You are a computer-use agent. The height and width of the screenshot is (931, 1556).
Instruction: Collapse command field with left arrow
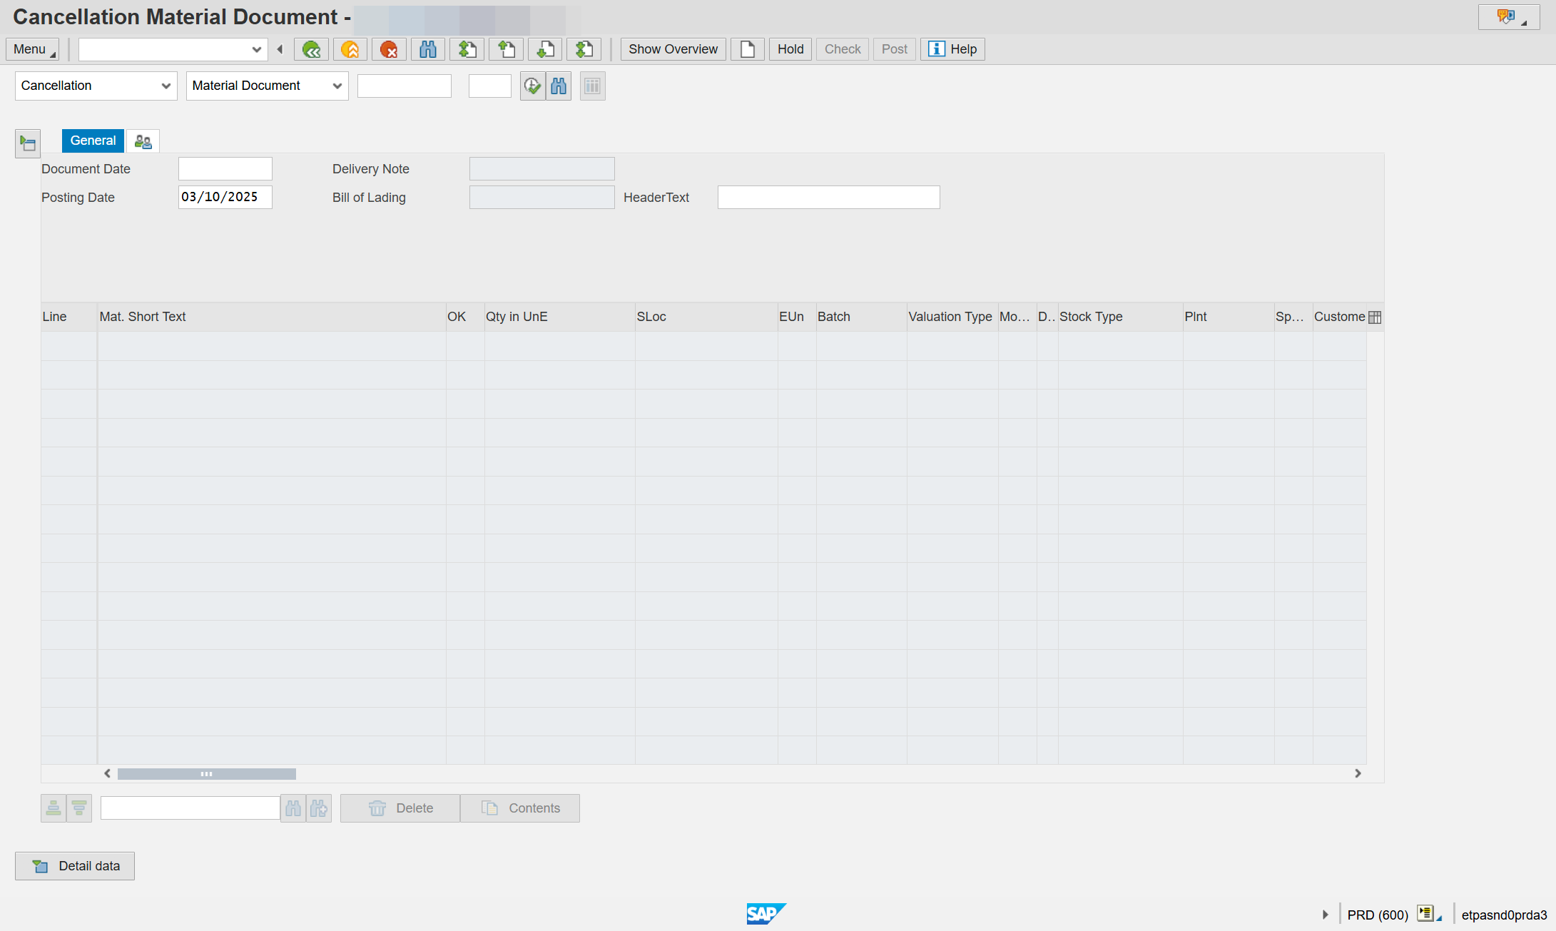click(280, 49)
